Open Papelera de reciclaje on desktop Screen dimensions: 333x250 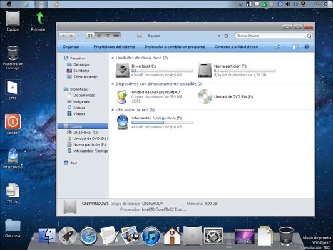click(13, 57)
